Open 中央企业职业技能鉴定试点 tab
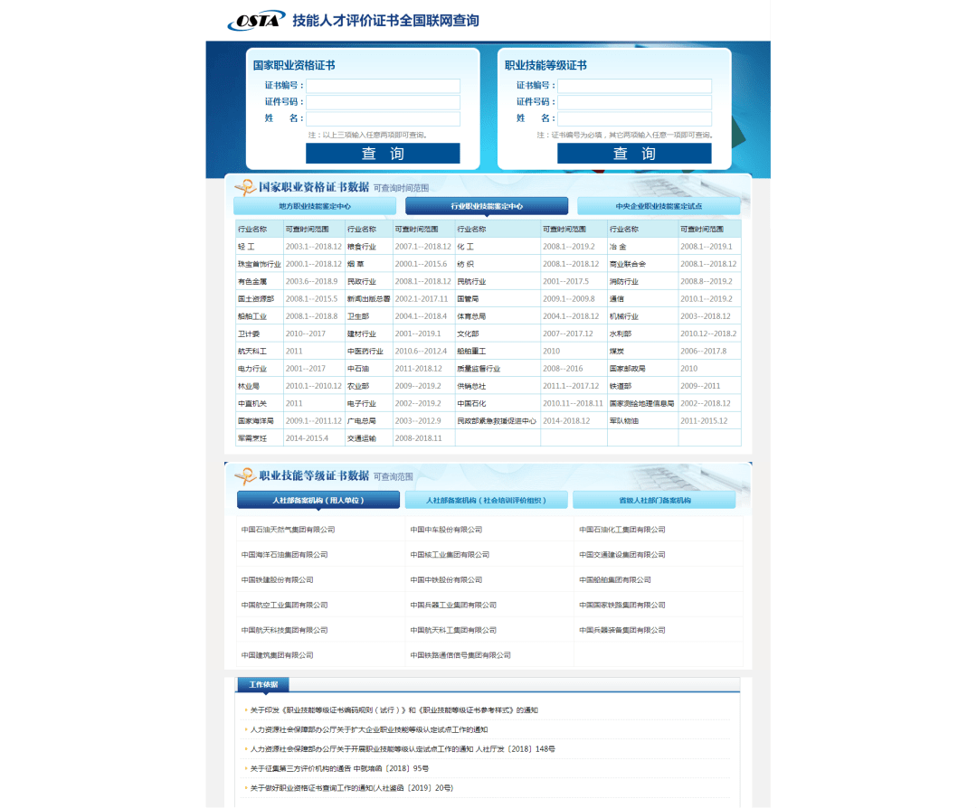Image resolution: width=977 pixels, height=808 pixels. [x=659, y=206]
